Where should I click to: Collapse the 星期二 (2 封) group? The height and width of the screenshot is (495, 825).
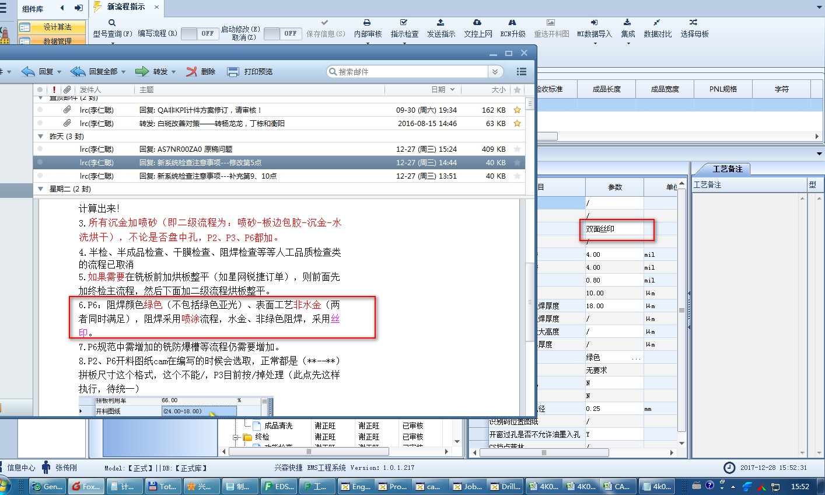(x=40, y=189)
